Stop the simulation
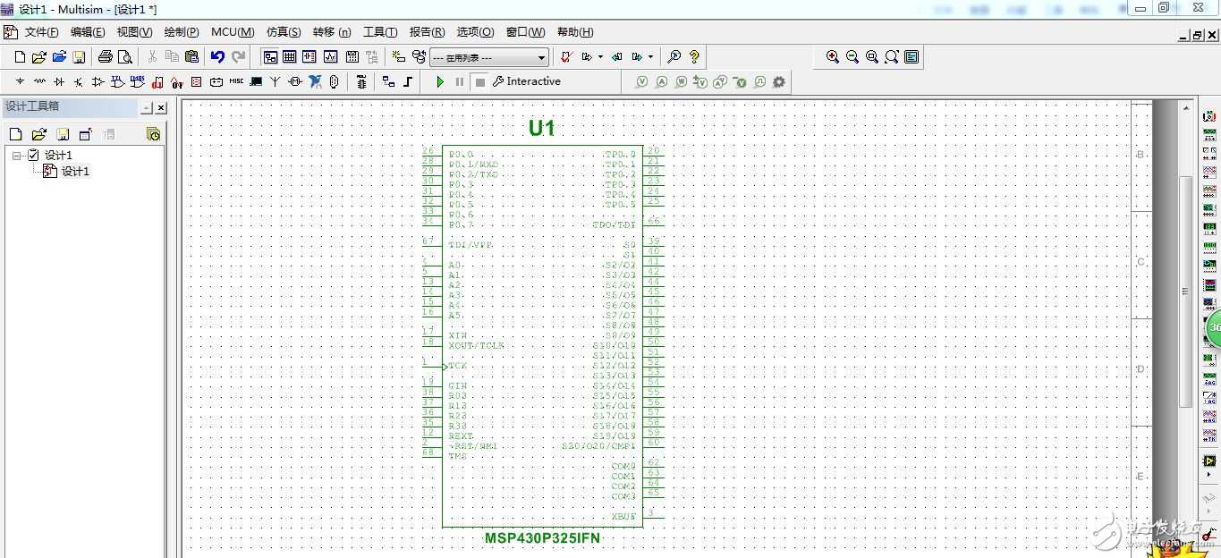 coord(480,81)
